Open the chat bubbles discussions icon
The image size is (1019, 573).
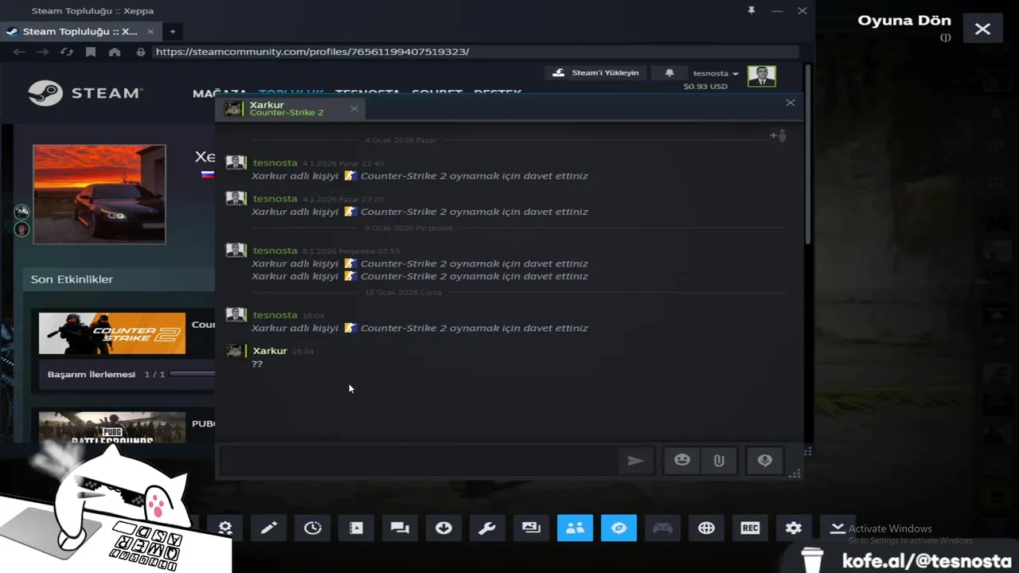[400, 528]
